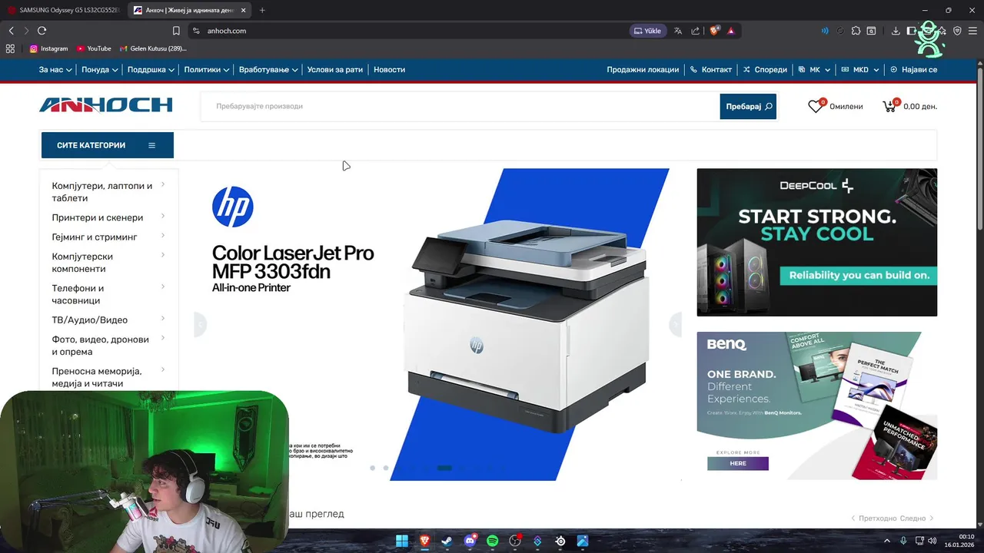Open the Понуда dropdown menu
Screen dimensions: 984x553
(100, 69)
